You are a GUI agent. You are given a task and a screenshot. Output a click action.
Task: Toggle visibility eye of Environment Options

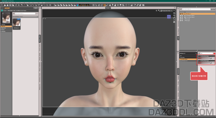[x=181, y=17]
